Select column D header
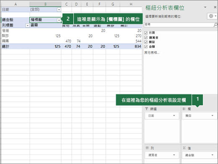The width and height of the screenshot is (218, 164). tap(76, 4)
